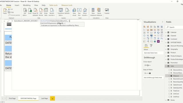Open the Format paint roller pane
The width and height of the screenshot is (183, 103).
pos(151,46)
